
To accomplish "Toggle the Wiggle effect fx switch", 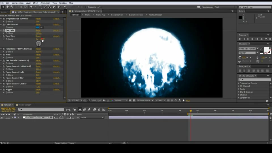I will coord(4,90).
